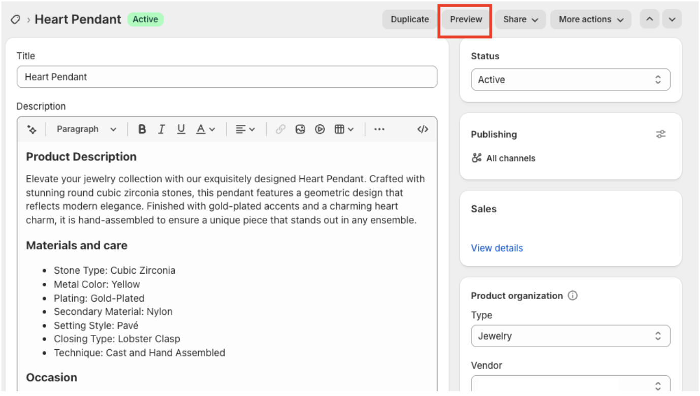Click the Materials and care heading
700x396 pixels.
click(77, 246)
